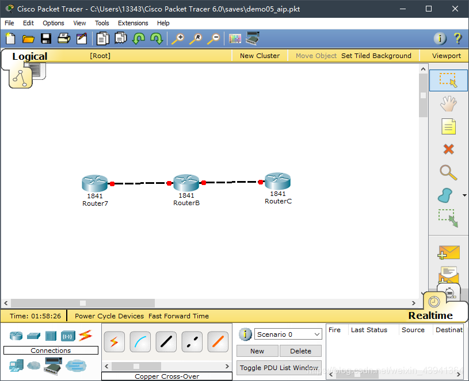Screen dimensions: 469x381
Task: Choose the Move Layout hand tool
Action: pyautogui.click(x=448, y=103)
